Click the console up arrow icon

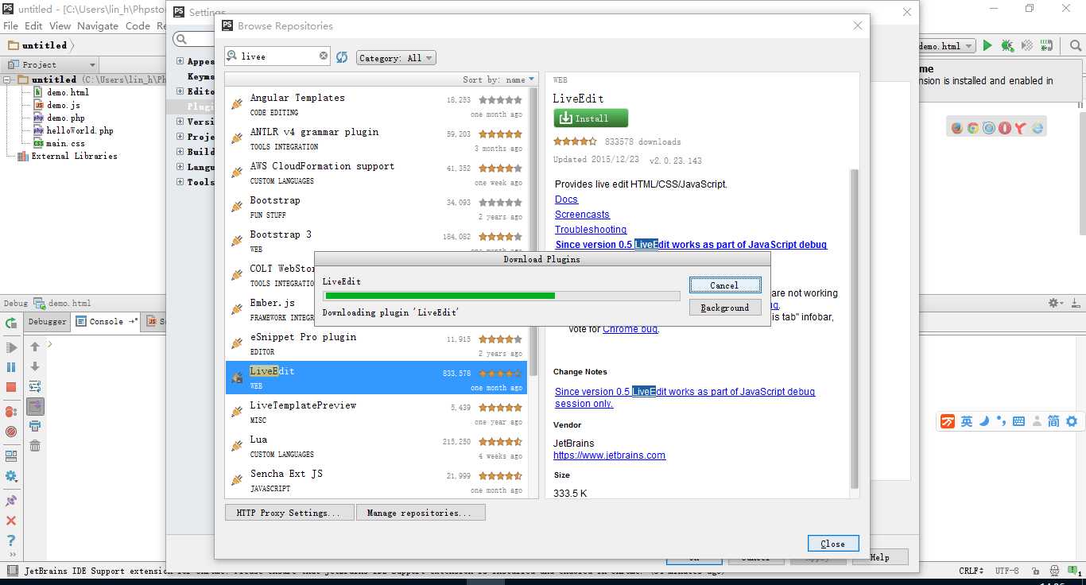pyautogui.click(x=35, y=347)
